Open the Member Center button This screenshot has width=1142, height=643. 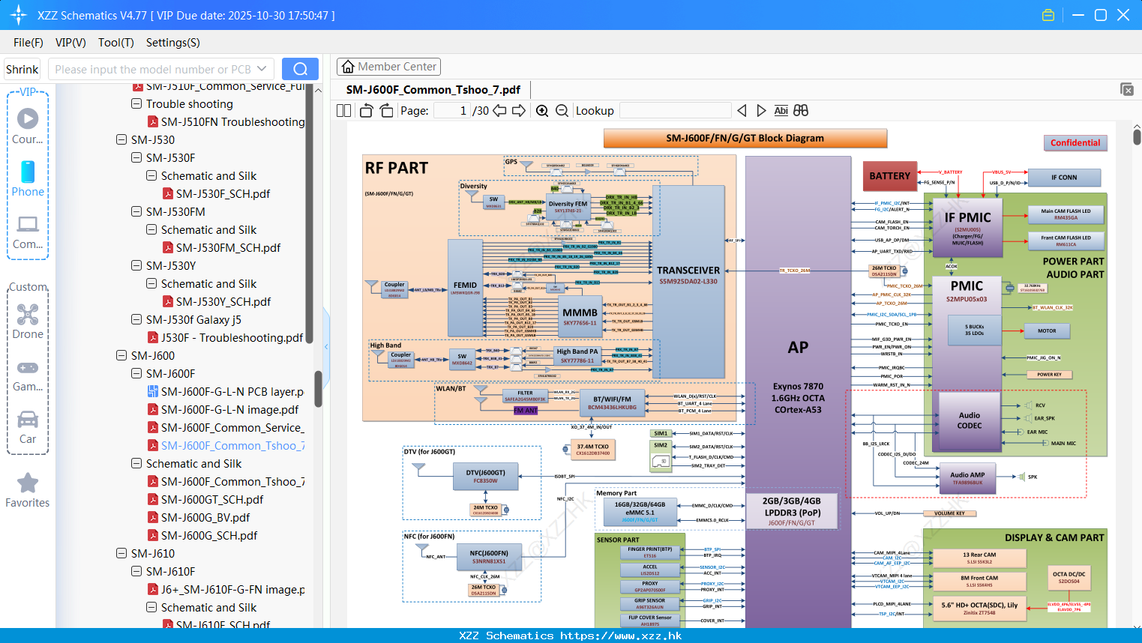pyautogui.click(x=388, y=67)
